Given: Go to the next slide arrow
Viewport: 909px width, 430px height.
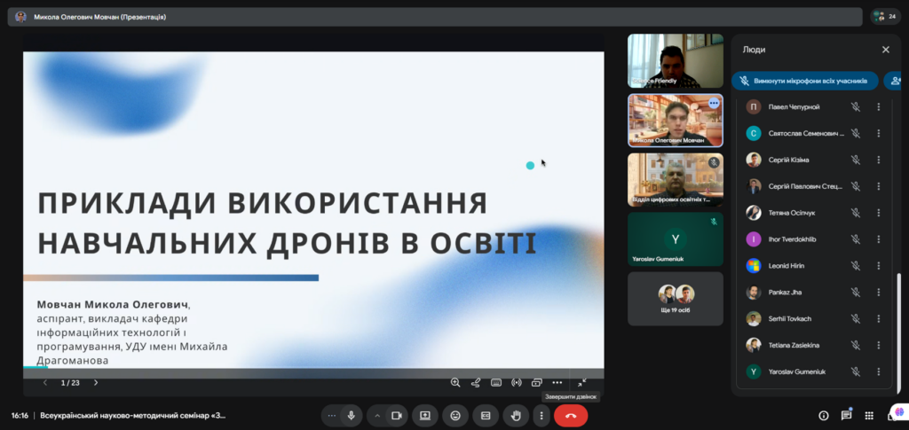Looking at the screenshot, I should (x=96, y=383).
